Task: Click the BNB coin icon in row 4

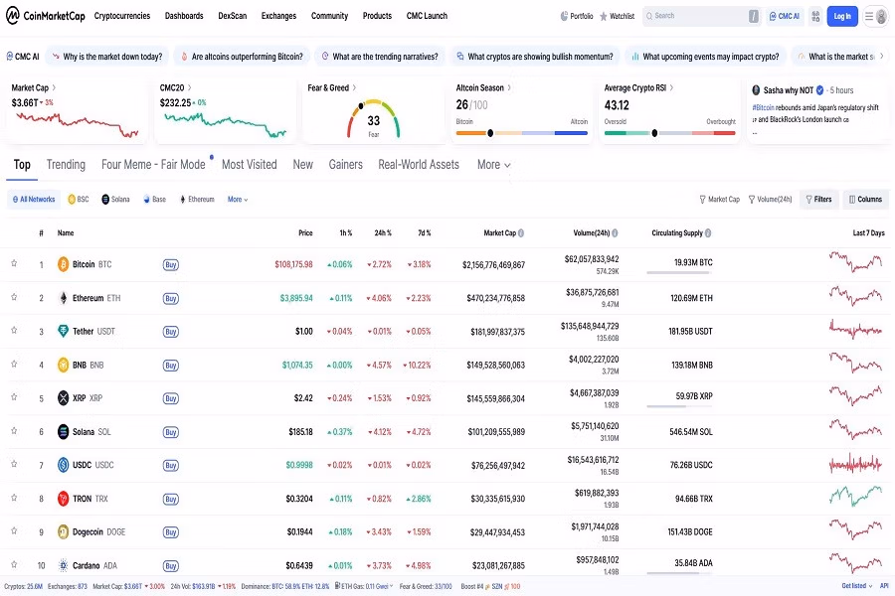Action: coord(63,365)
